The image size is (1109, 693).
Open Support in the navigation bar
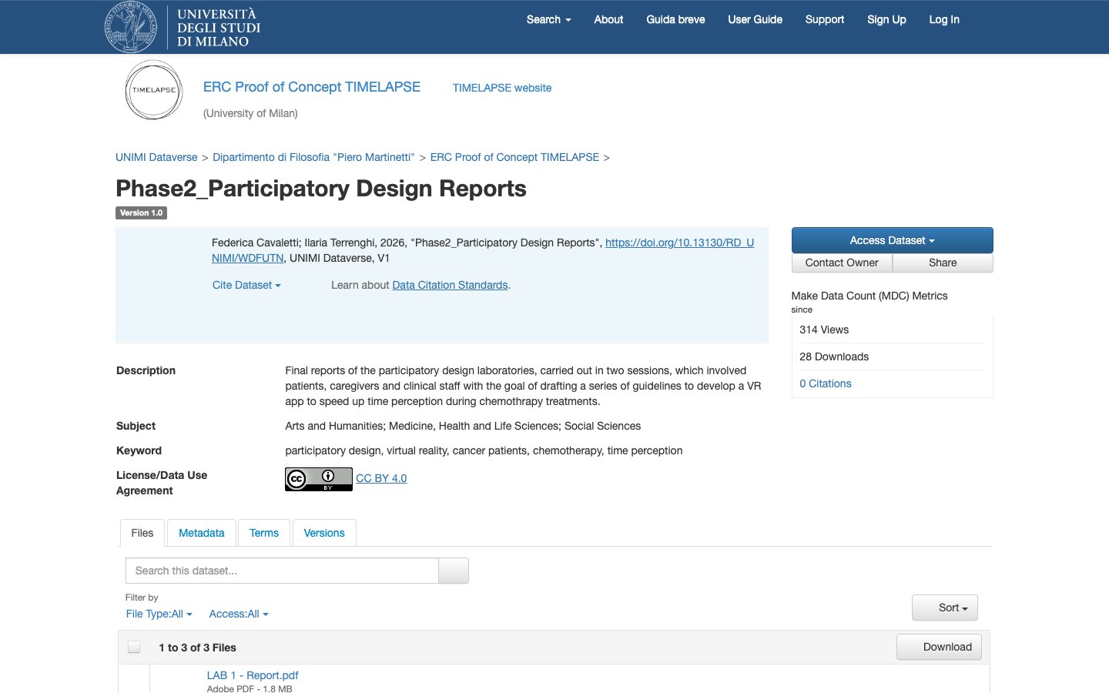pyautogui.click(x=825, y=19)
